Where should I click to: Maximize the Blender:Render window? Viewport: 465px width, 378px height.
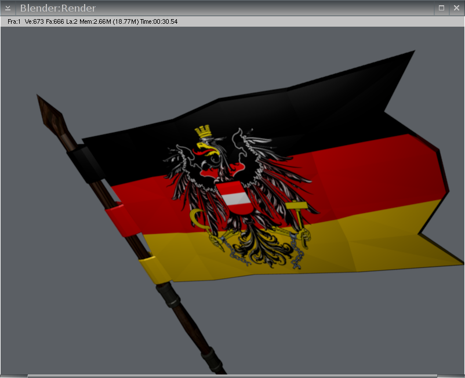tap(441, 8)
